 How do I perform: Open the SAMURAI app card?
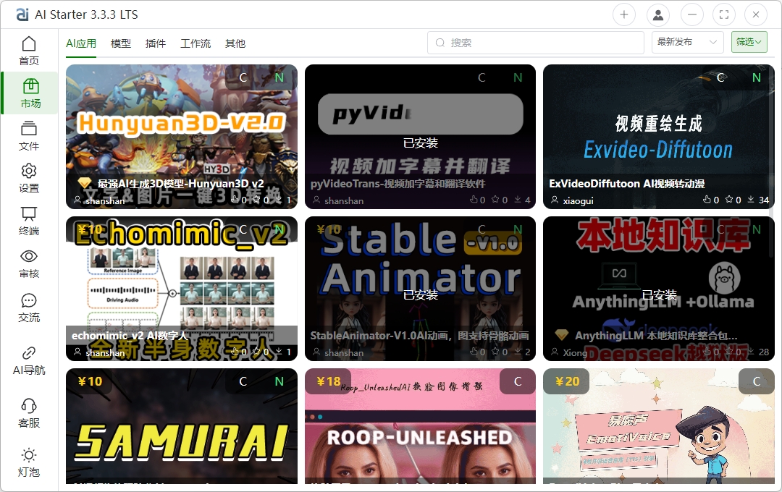(182, 426)
